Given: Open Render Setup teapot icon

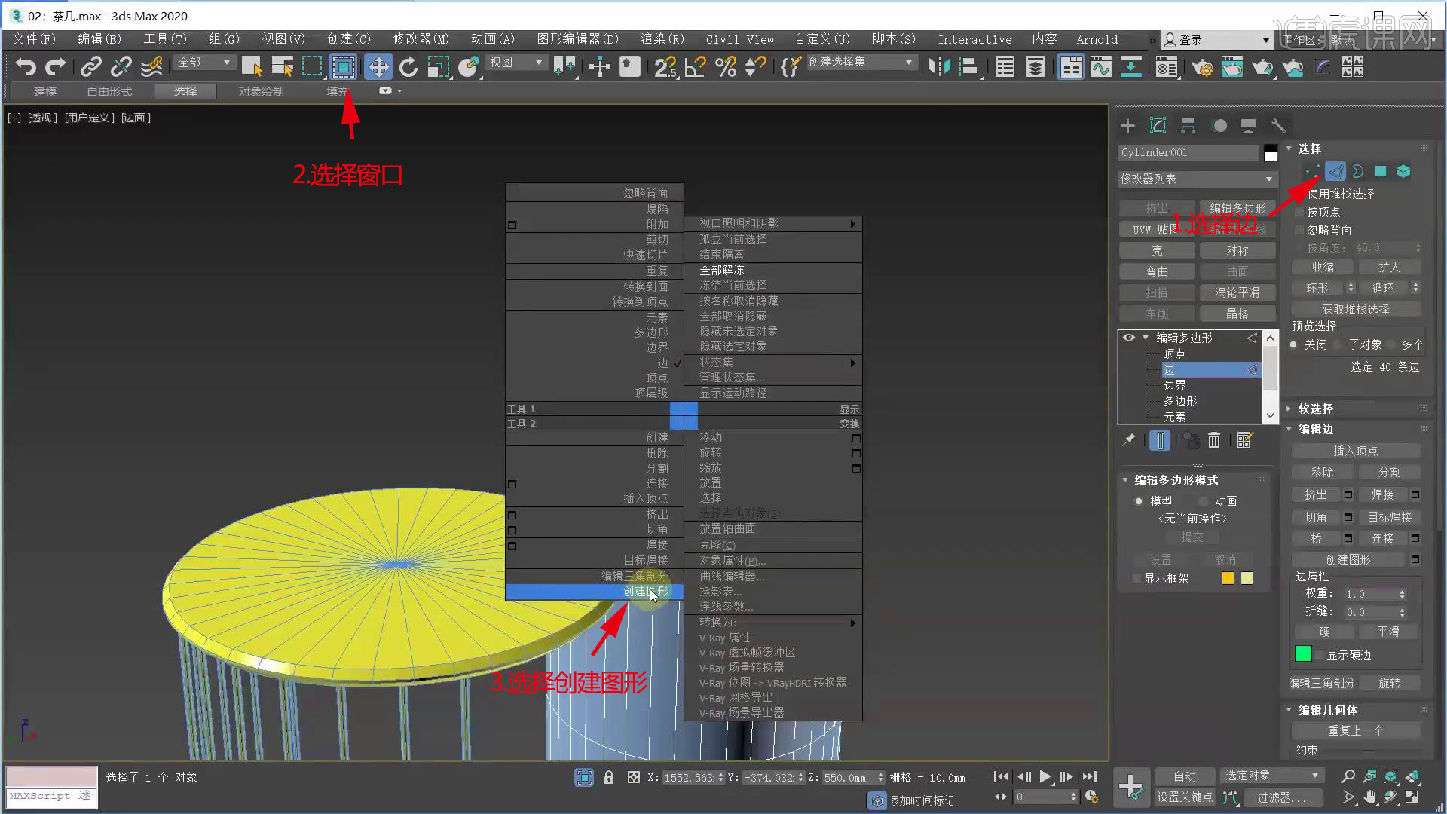Looking at the screenshot, I should pyautogui.click(x=1202, y=67).
